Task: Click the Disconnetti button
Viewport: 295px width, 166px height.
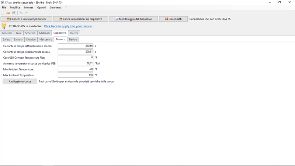Action: [173, 19]
